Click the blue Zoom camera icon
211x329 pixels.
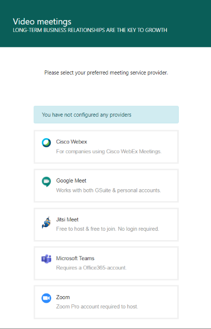[46, 298]
